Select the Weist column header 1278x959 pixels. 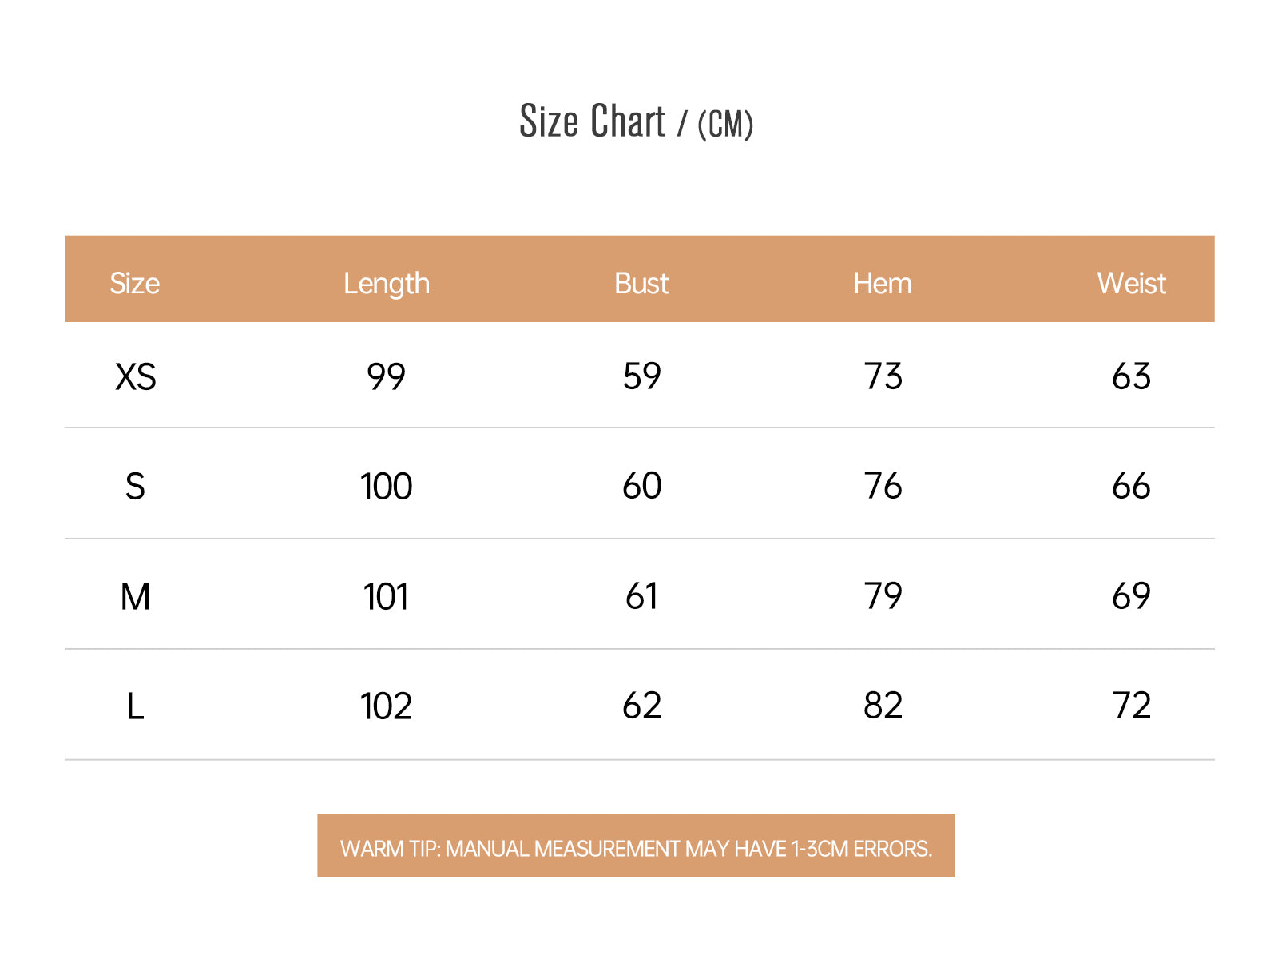coord(1132,284)
